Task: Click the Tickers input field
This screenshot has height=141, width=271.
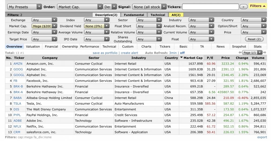Action: pyautogui.click(x=210, y=7)
